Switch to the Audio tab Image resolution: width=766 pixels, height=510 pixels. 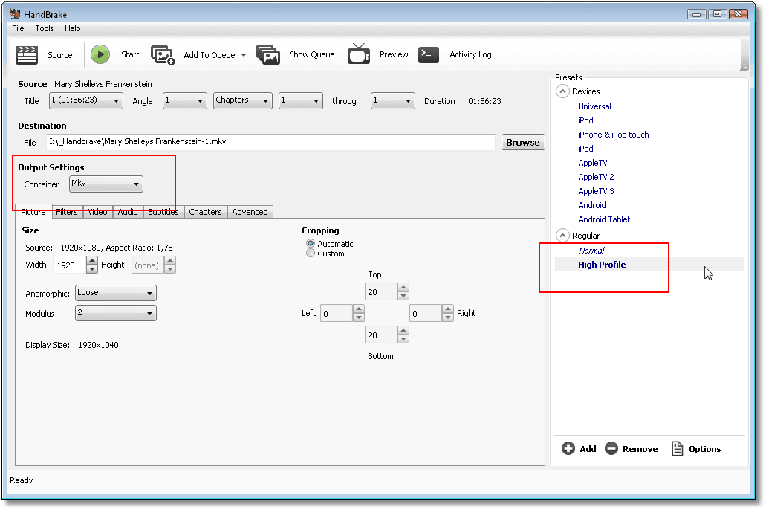coord(128,212)
